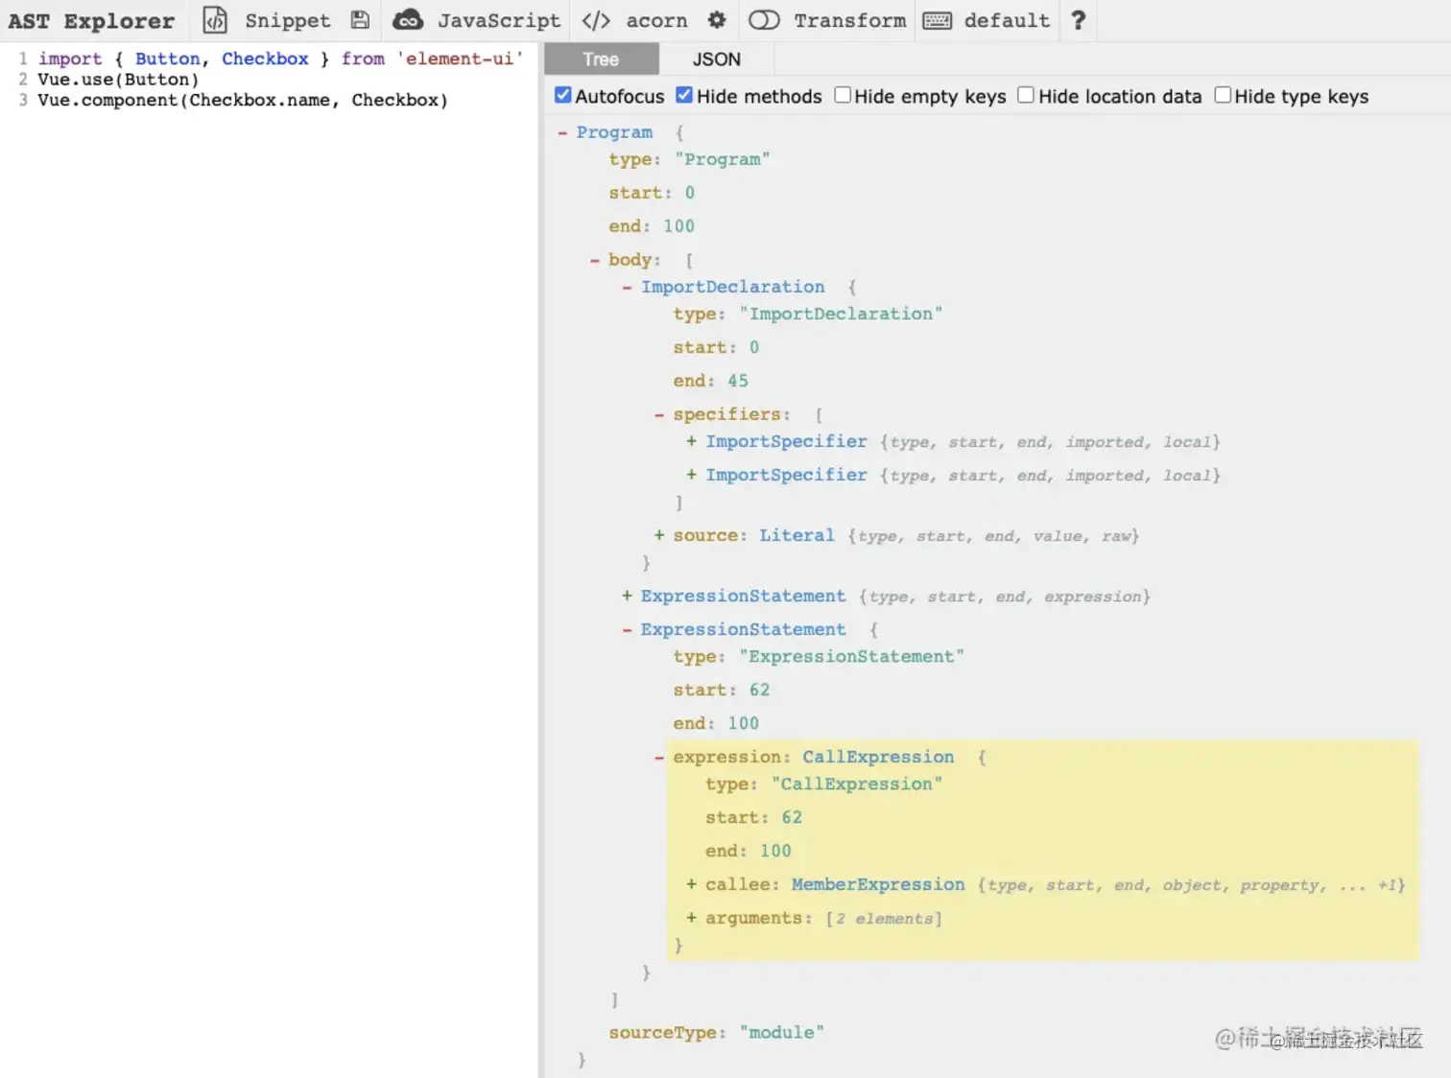The height and width of the screenshot is (1078, 1451).
Task: Click the ImportDeclaration node name
Action: [x=732, y=287]
